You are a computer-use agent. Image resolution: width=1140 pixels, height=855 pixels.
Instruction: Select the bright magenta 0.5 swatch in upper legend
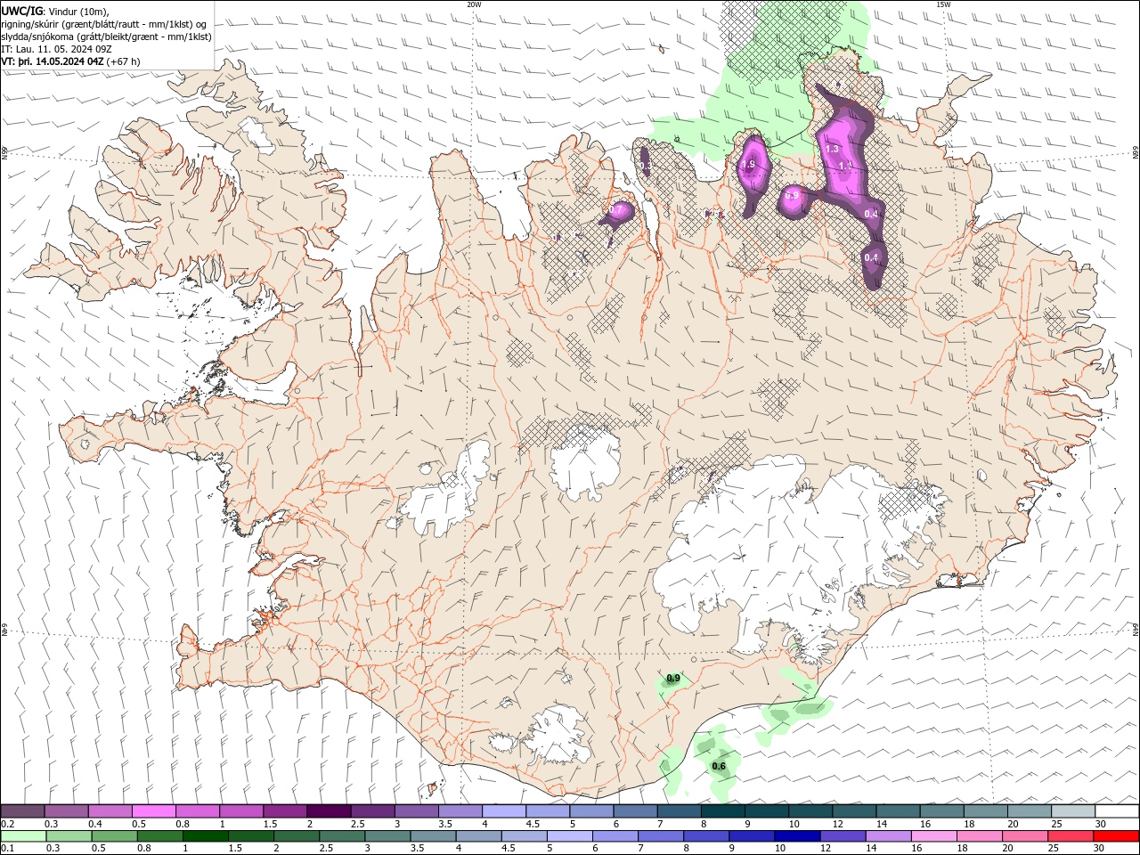coord(153,811)
